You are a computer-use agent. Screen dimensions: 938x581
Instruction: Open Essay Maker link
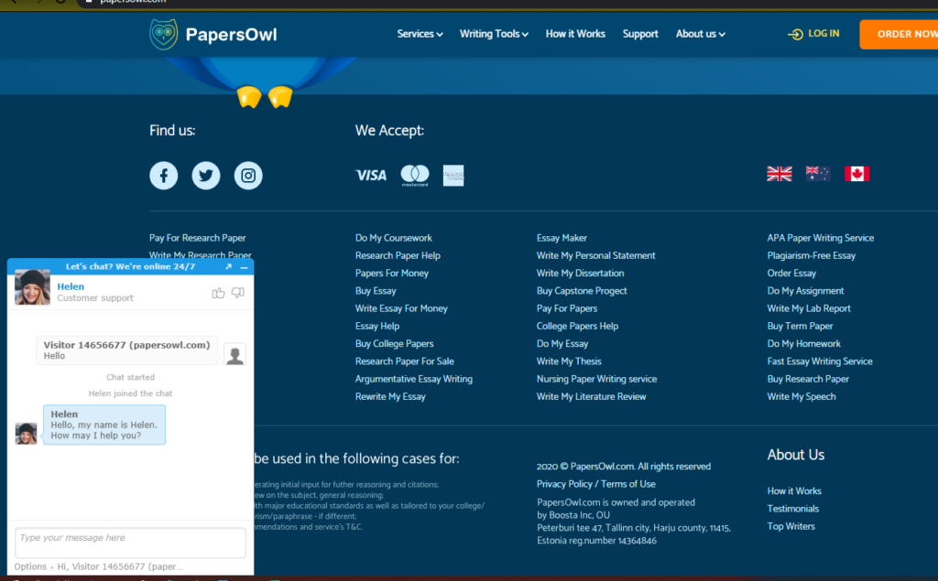coord(562,238)
